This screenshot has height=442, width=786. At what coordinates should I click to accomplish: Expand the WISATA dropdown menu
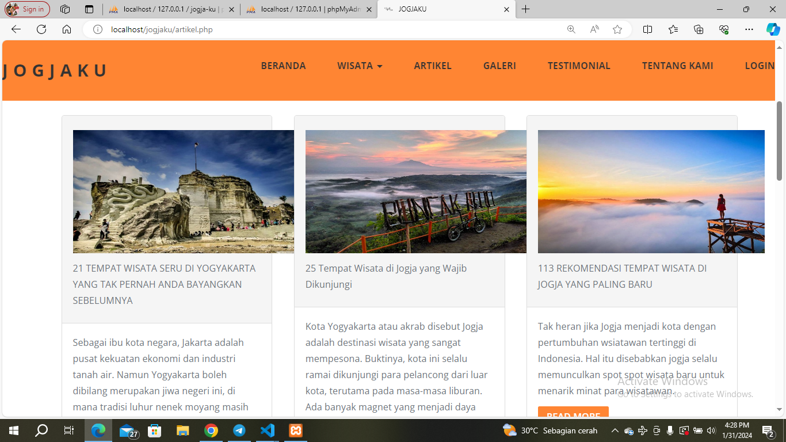click(360, 66)
